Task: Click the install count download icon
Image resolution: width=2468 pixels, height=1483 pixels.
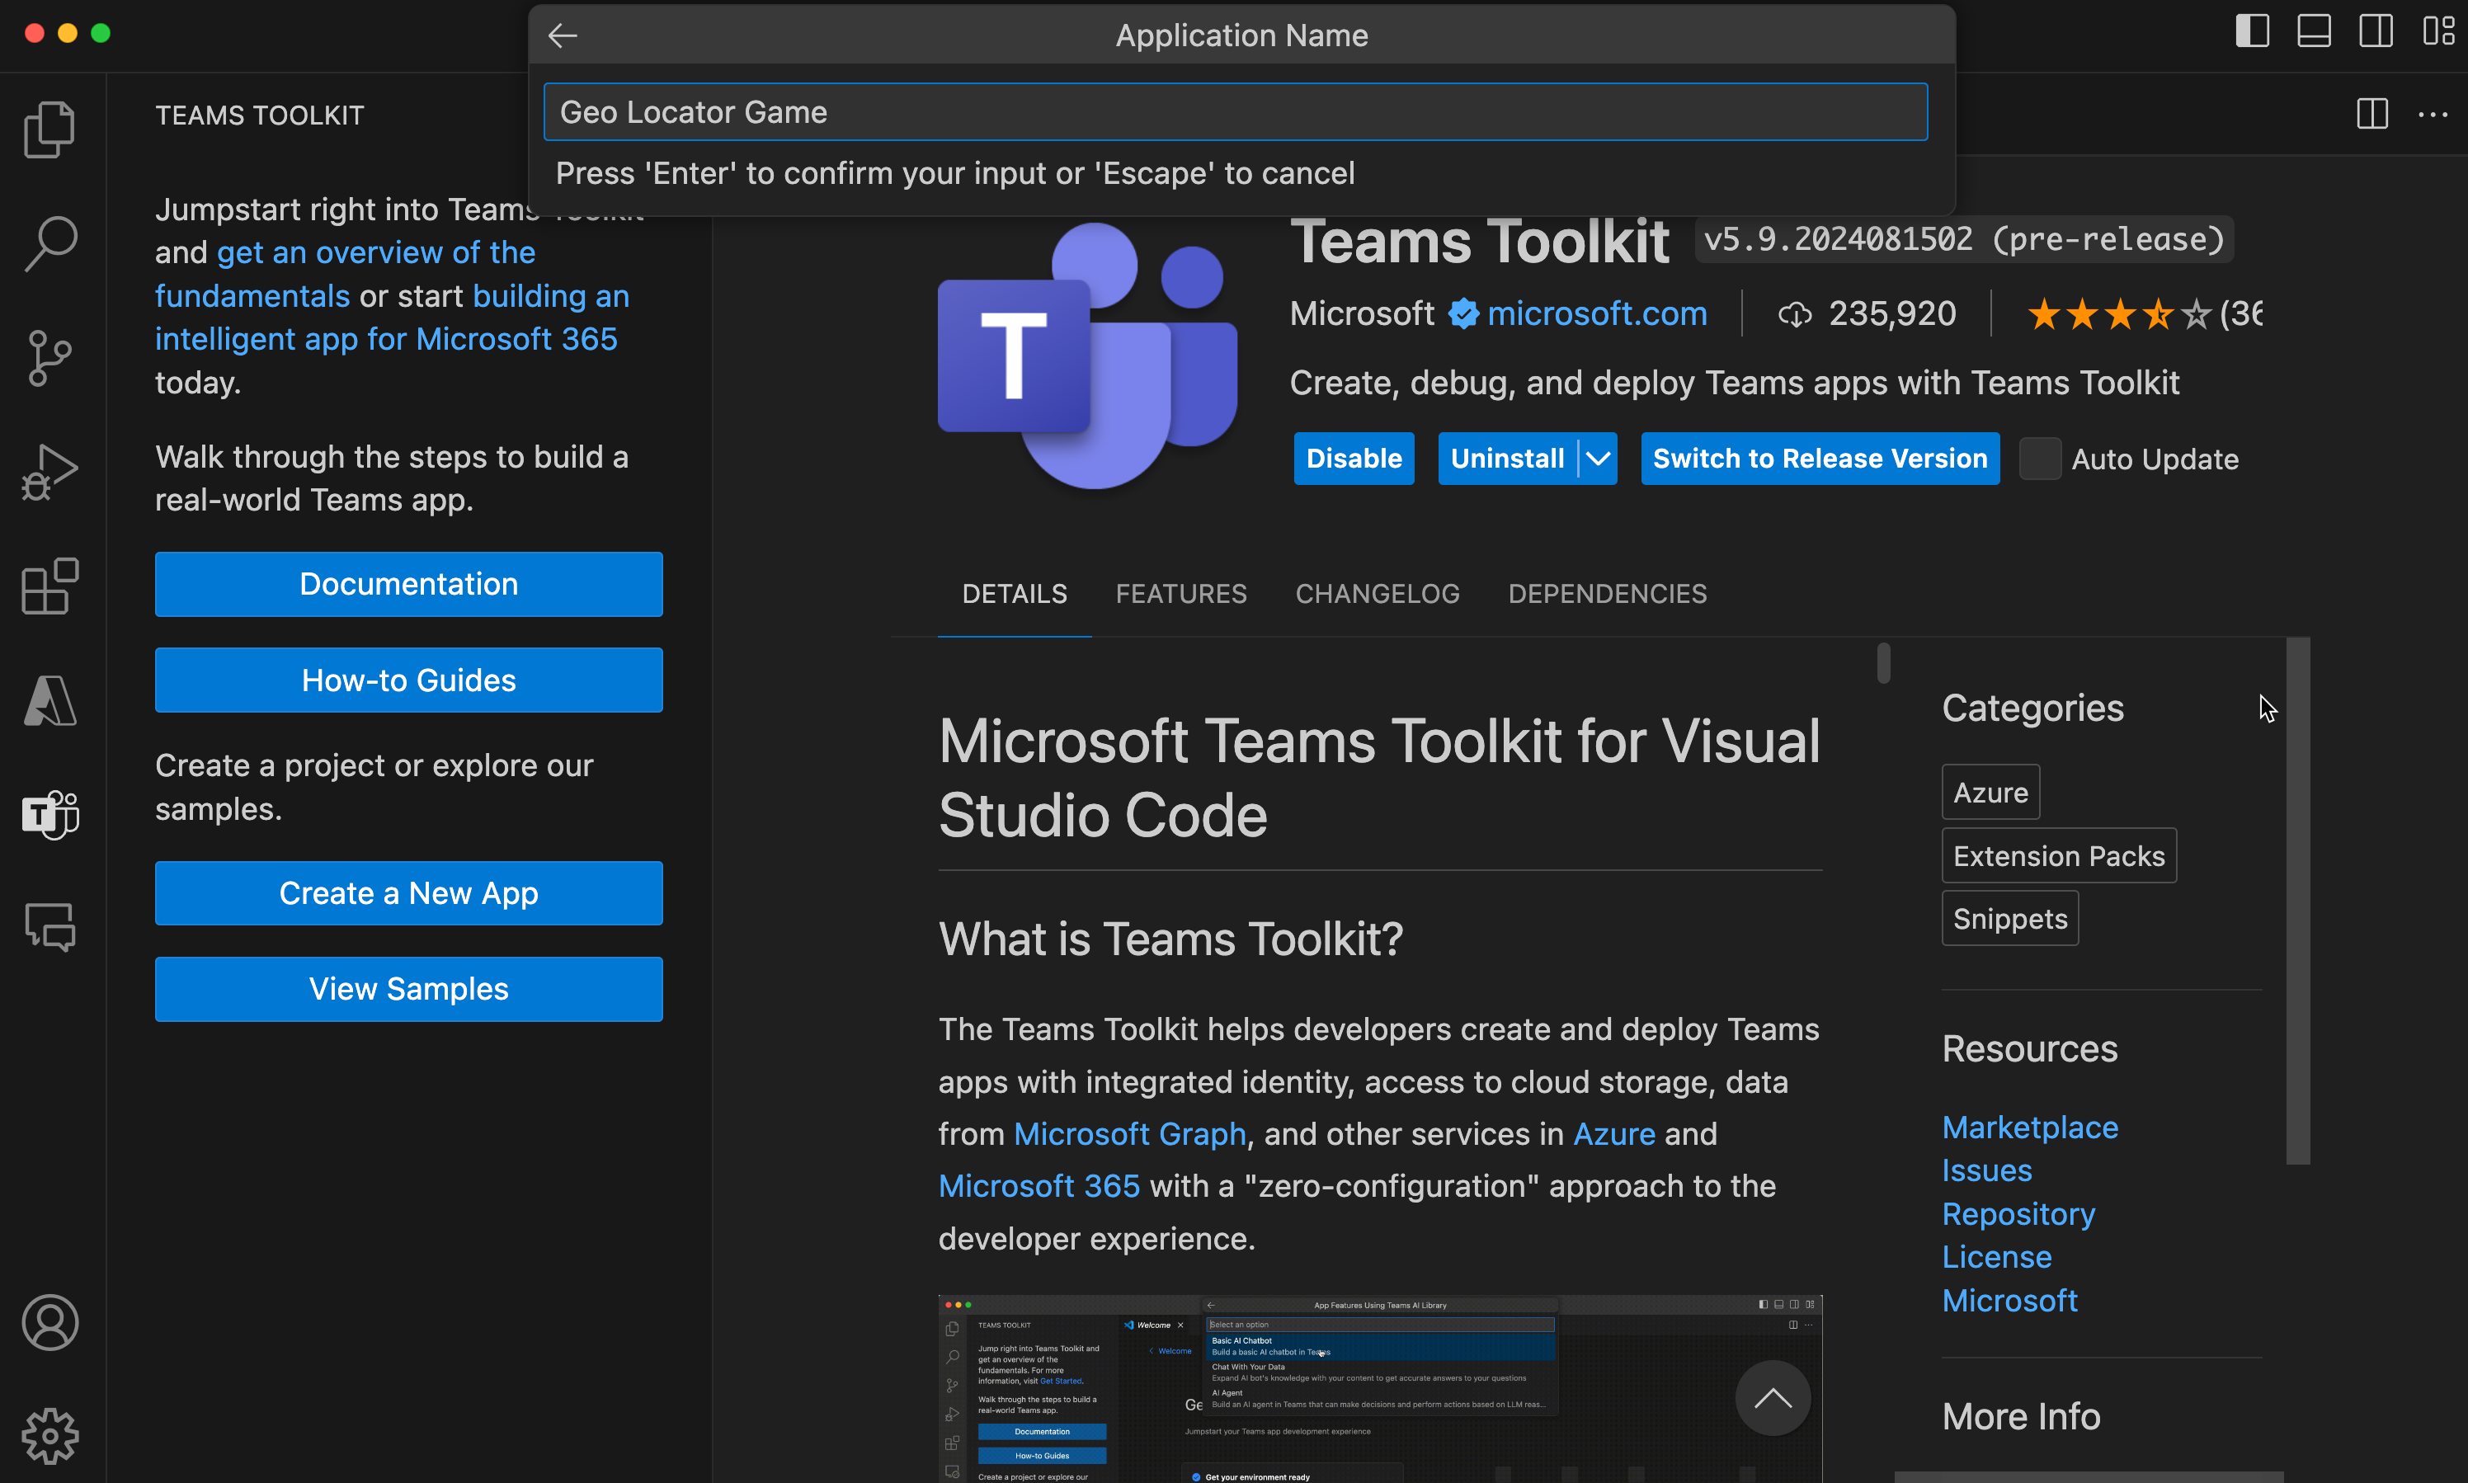Action: [1795, 315]
